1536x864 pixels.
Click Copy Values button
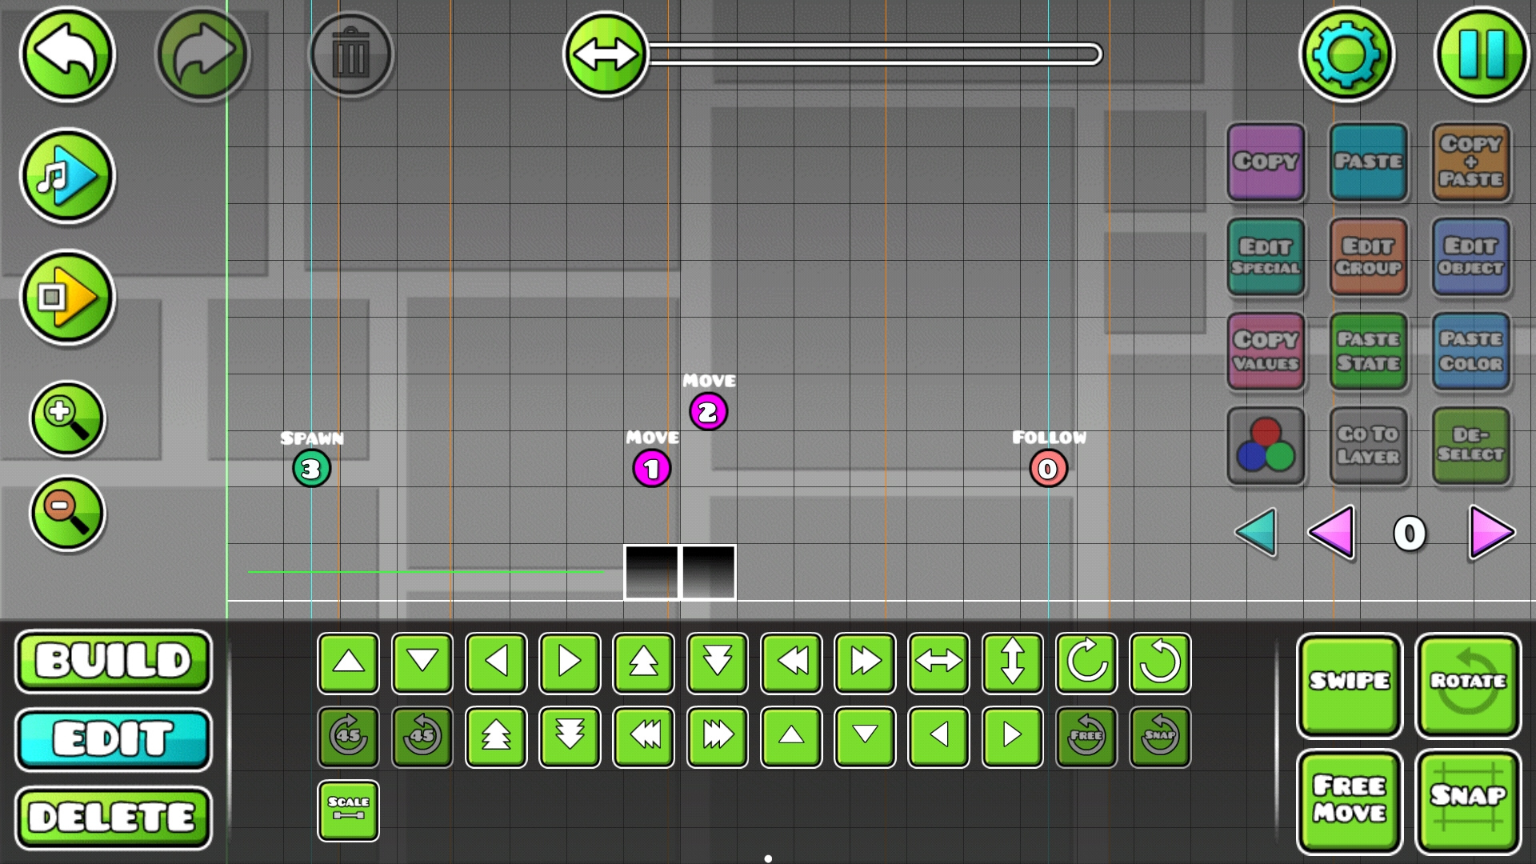[x=1266, y=350]
